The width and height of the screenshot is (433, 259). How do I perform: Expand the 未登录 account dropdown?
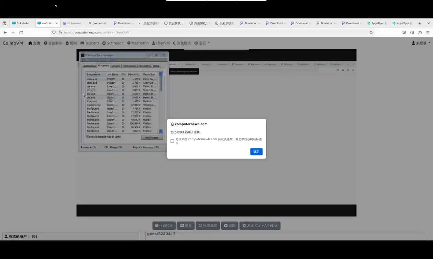[x=421, y=43]
